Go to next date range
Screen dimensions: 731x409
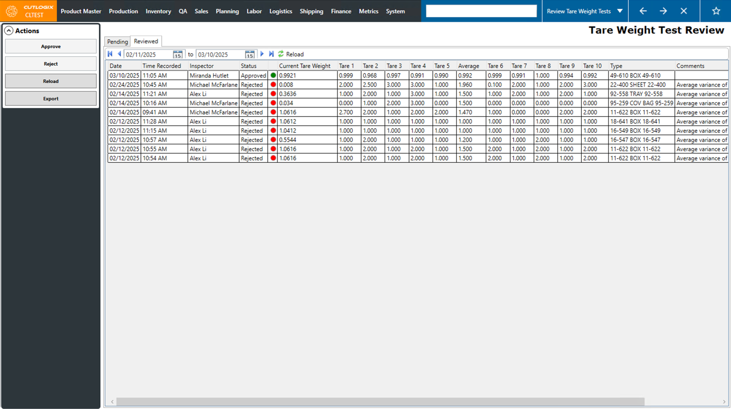coord(262,54)
